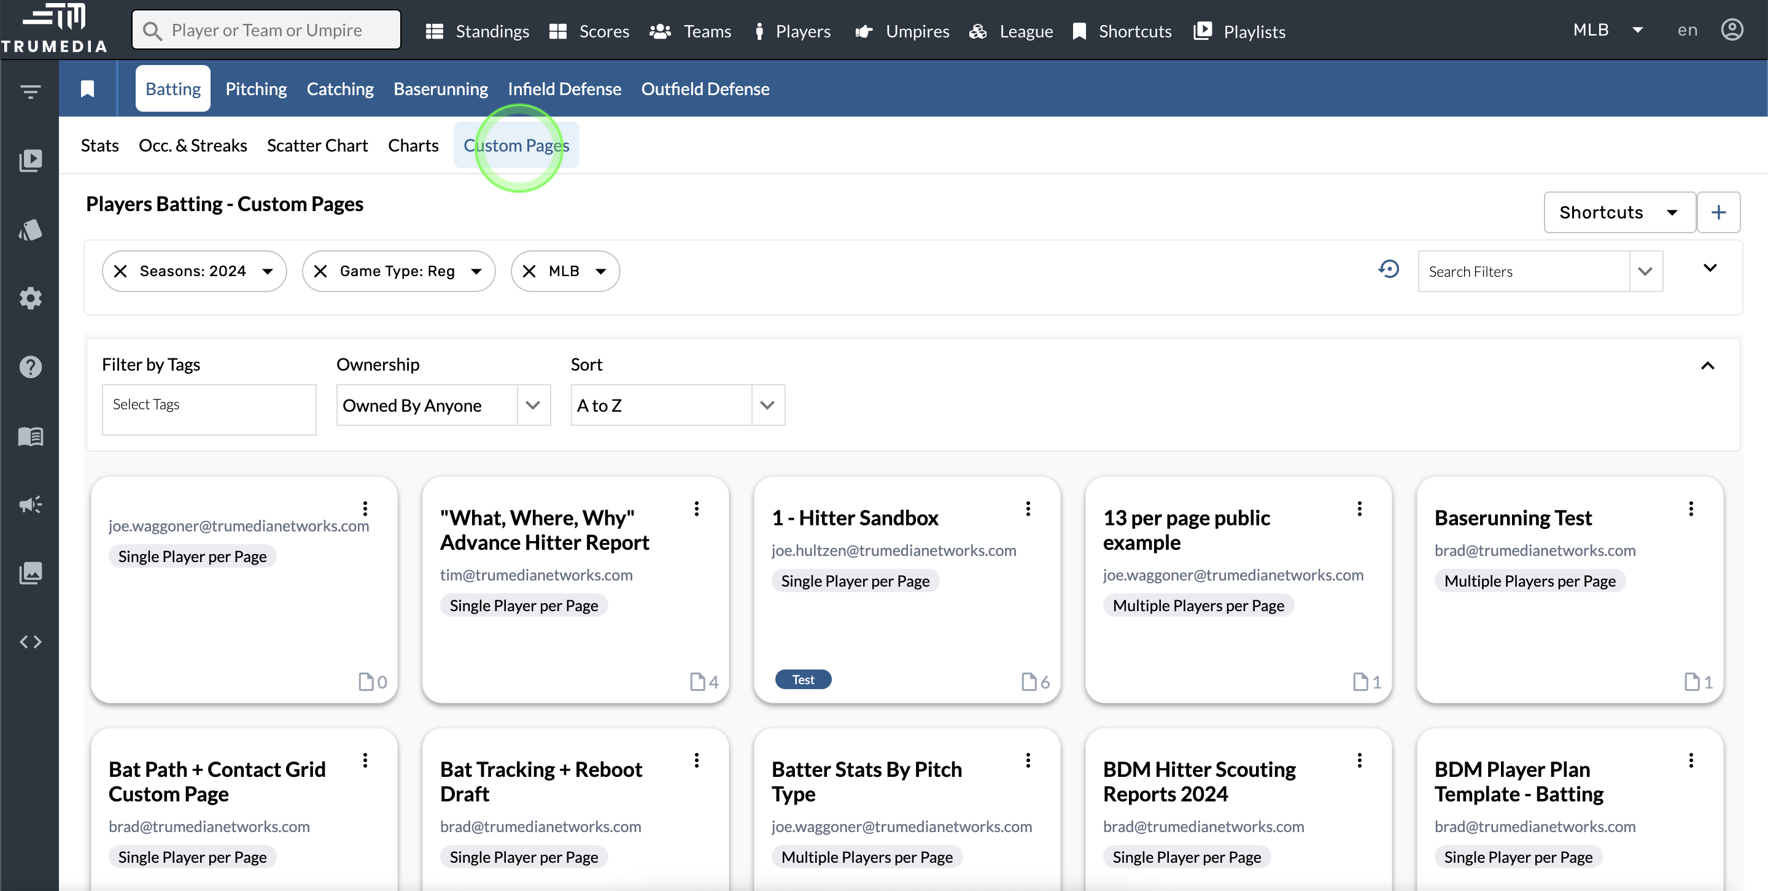Open the A to Z sort dropdown
This screenshot has height=891, width=1768.
point(677,406)
